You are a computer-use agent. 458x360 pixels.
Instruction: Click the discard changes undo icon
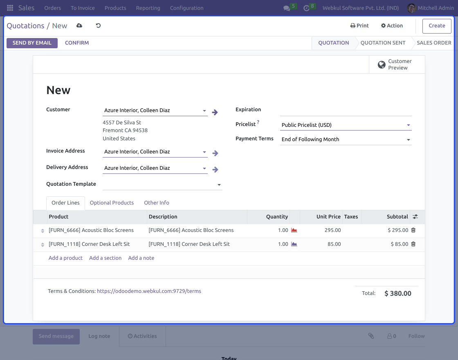click(99, 26)
